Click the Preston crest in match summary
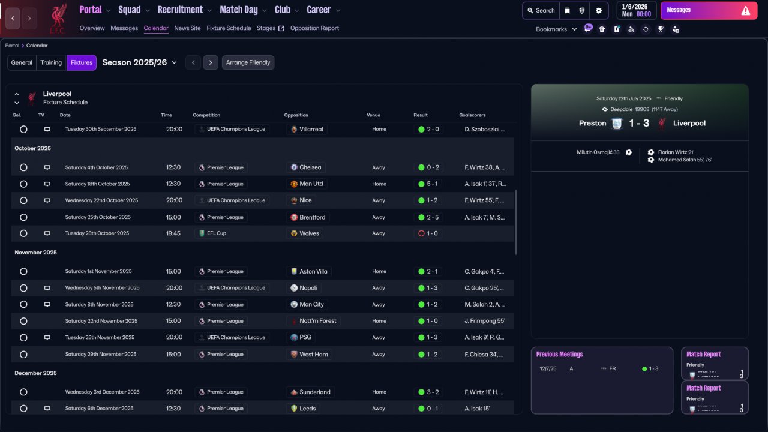The image size is (768, 432). pos(617,124)
